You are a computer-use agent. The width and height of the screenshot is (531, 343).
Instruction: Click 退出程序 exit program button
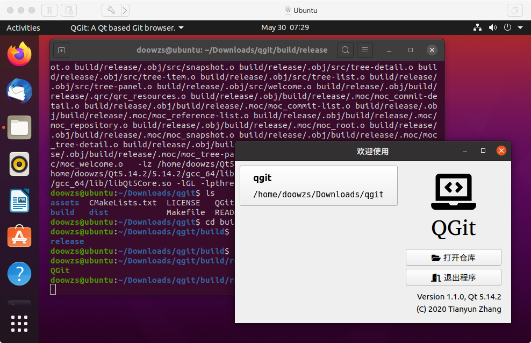[x=454, y=277]
